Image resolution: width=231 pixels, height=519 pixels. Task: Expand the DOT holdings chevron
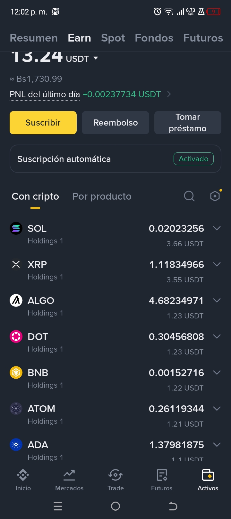[217, 336]
